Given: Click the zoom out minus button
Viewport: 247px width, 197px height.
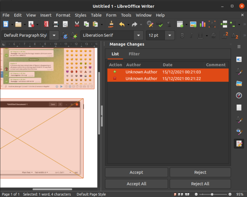Looking at the screenshot, I should click(196, 194).
